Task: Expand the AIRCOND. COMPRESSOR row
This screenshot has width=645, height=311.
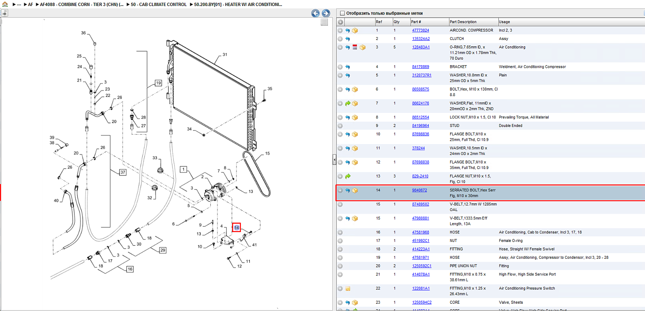Action: click(340, 30)
